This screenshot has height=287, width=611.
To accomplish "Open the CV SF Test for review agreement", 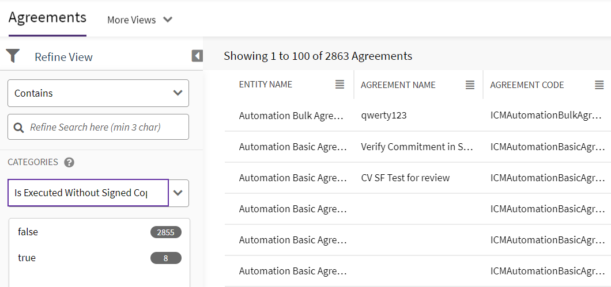I will coord(405,178).
